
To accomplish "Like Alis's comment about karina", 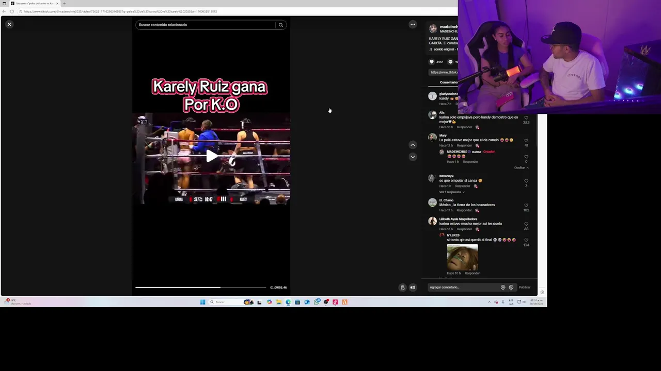I will (526, 117).
